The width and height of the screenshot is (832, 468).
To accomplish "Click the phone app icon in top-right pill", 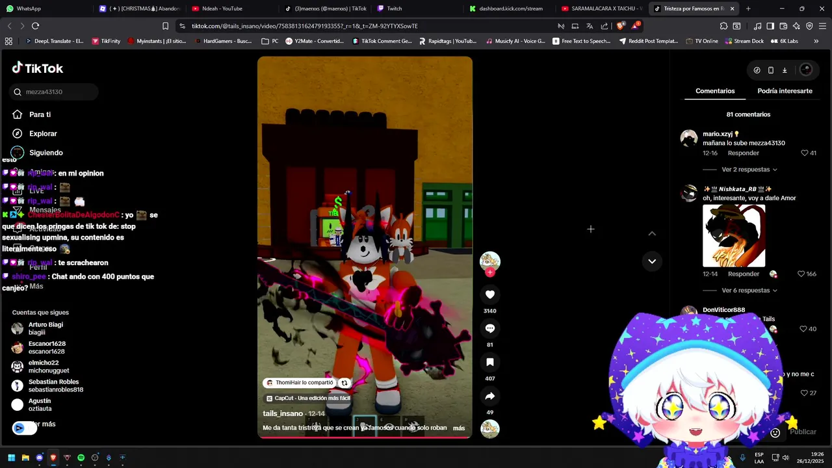I will click(x=771, y=70).
